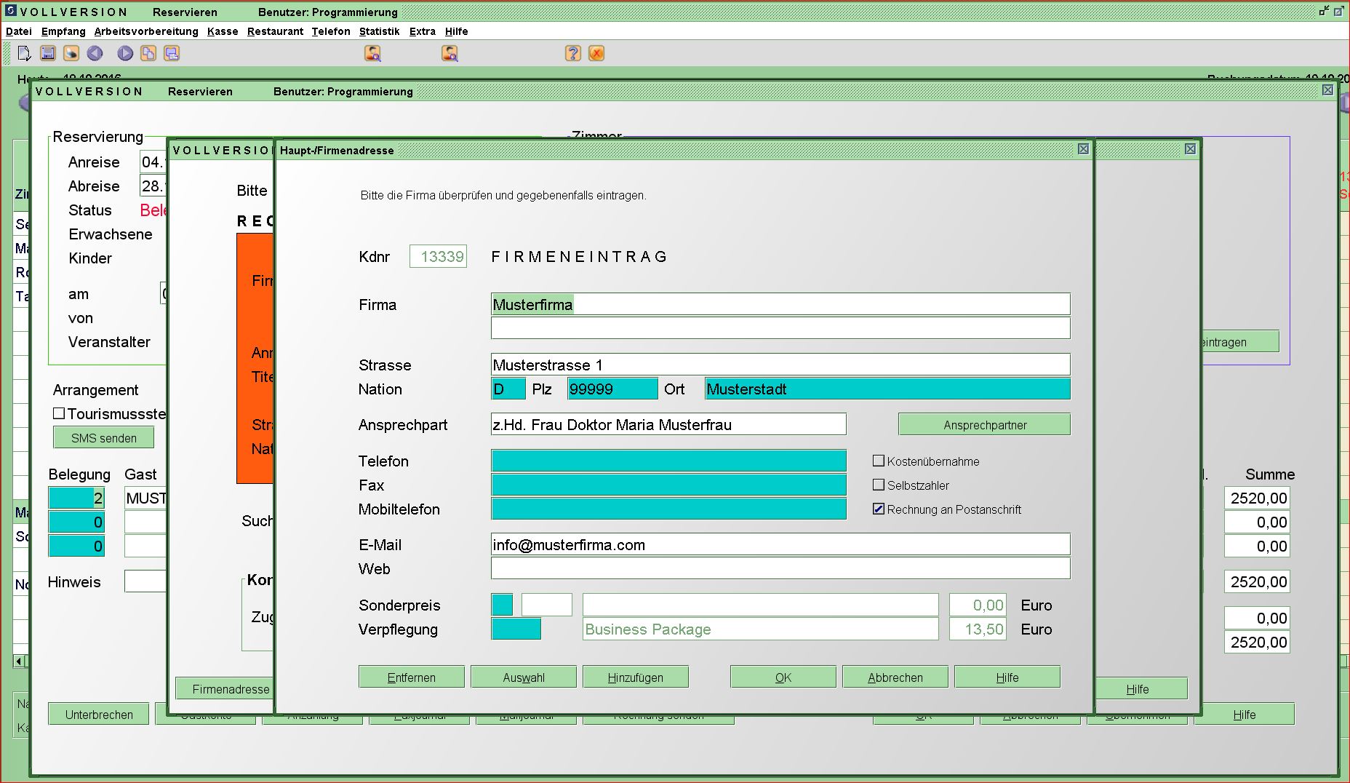Open the Restaurant menu

coord(275,31)
